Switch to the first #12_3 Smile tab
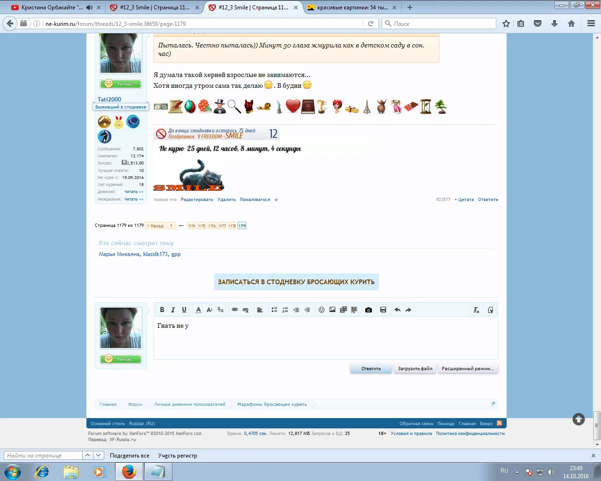Image resolution: width=601 pixels, height=481 pixels. [x=154, y=8]
